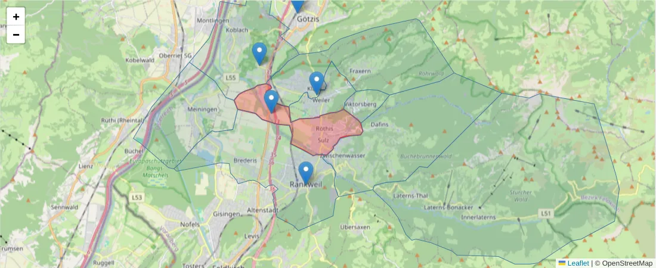Image resolution: width=656 pixels, height=268 pixels.
Task: Click the Büchel place label
Action: pos(134,151)
